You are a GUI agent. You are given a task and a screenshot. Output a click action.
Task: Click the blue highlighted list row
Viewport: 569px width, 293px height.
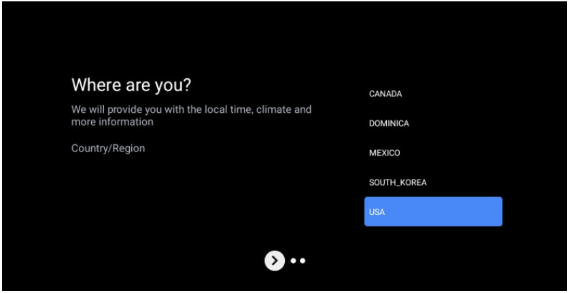(x=433, y=211)
